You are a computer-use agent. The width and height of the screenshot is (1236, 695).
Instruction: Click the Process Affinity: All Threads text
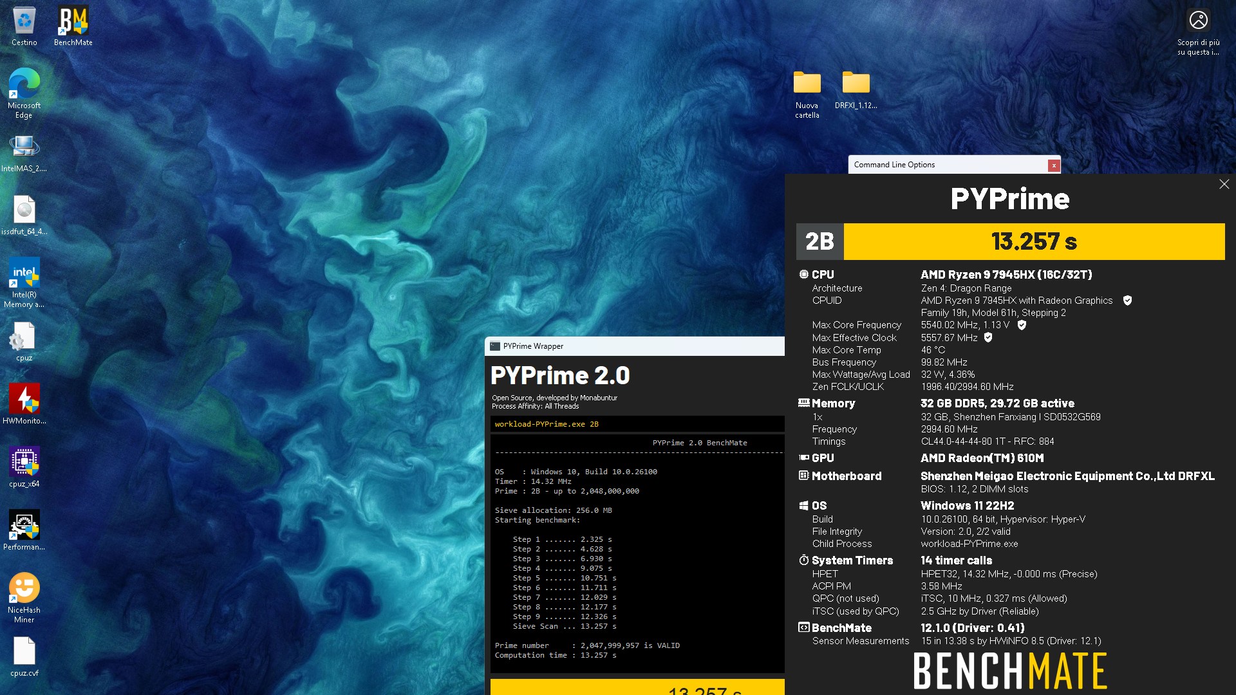[x=535, y=406]
